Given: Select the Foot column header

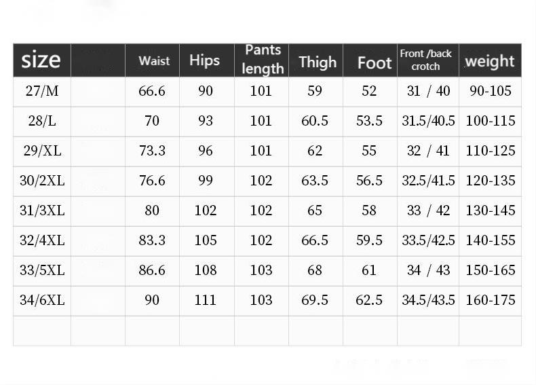Looking at the screenshot, I should [x=374, y=63].
